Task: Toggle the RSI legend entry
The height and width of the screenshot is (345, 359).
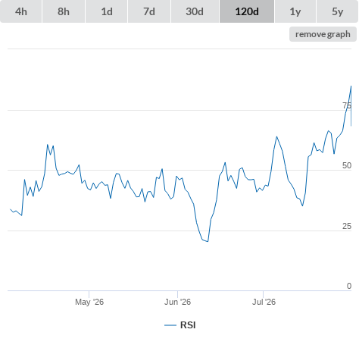Action: tap(180, 325)
